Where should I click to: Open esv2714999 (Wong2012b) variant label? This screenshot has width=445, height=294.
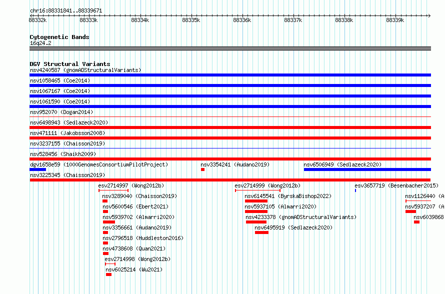point(267,185)
